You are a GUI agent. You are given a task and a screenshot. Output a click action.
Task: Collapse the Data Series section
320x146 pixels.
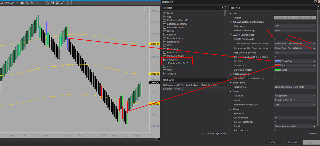[231, 83]
